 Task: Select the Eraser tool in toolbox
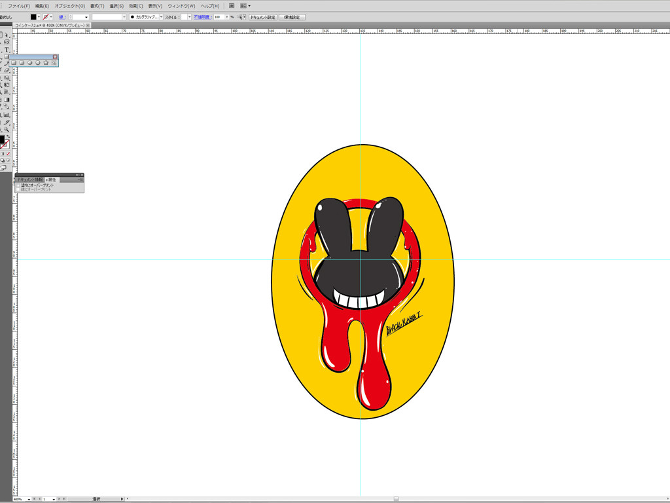pyautogui.click(x=7, y=70)
